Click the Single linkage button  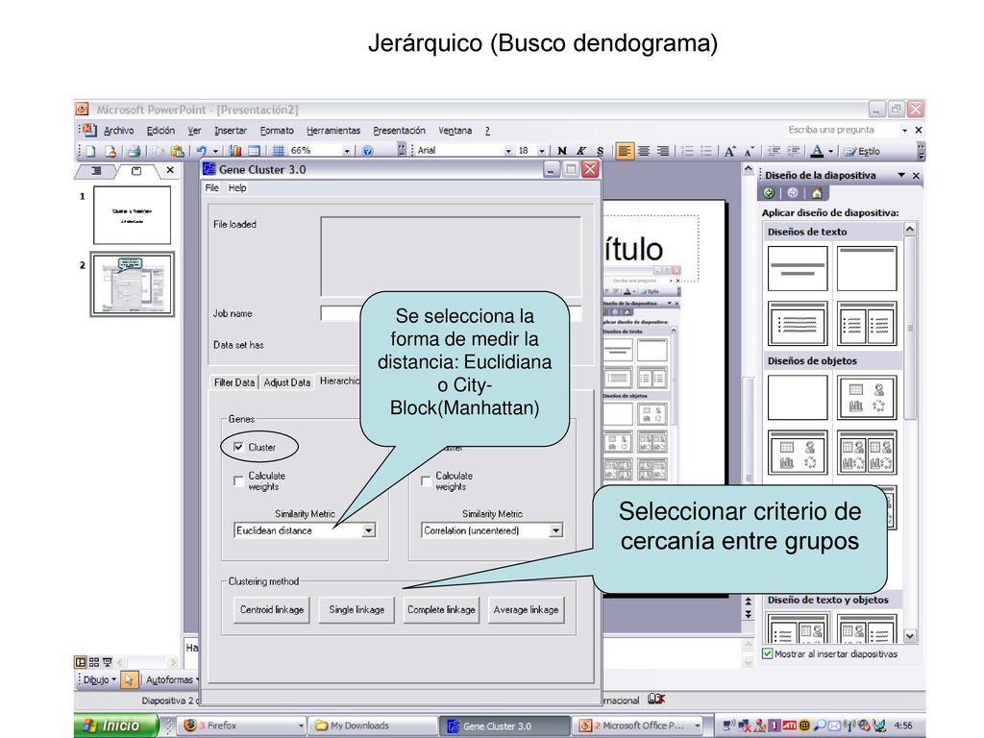(357, 610)
